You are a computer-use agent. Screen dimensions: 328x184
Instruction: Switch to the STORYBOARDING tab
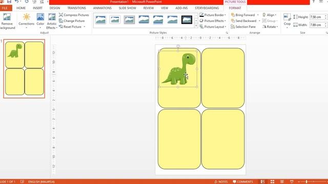(207, 8)
